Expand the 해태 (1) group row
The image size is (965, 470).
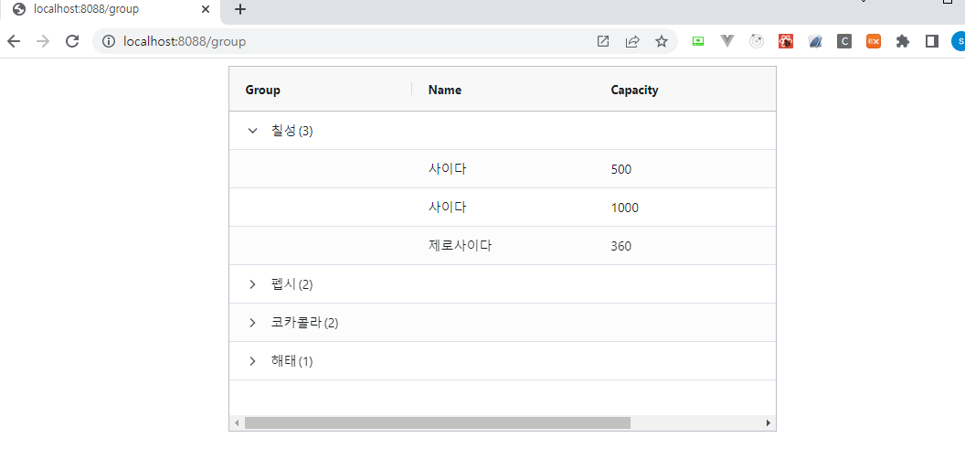point(252,361)
